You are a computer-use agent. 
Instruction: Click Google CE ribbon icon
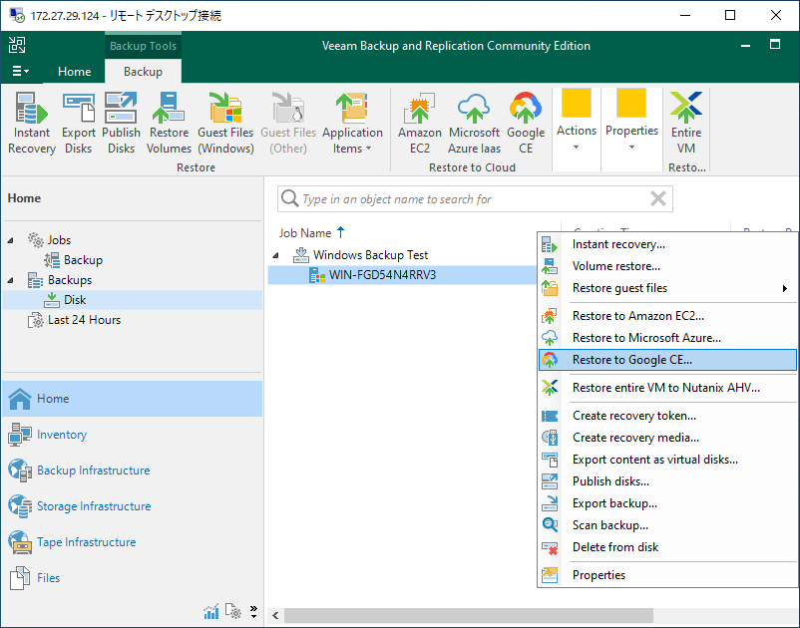coord(526,123)
